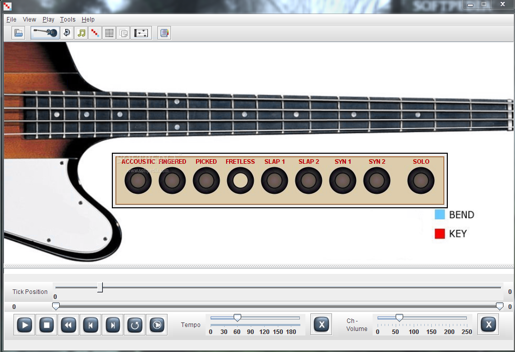The width and height of the screenshot is (515, 352).
Task: Click the right range marker on lower track
Action: point(499,306)
